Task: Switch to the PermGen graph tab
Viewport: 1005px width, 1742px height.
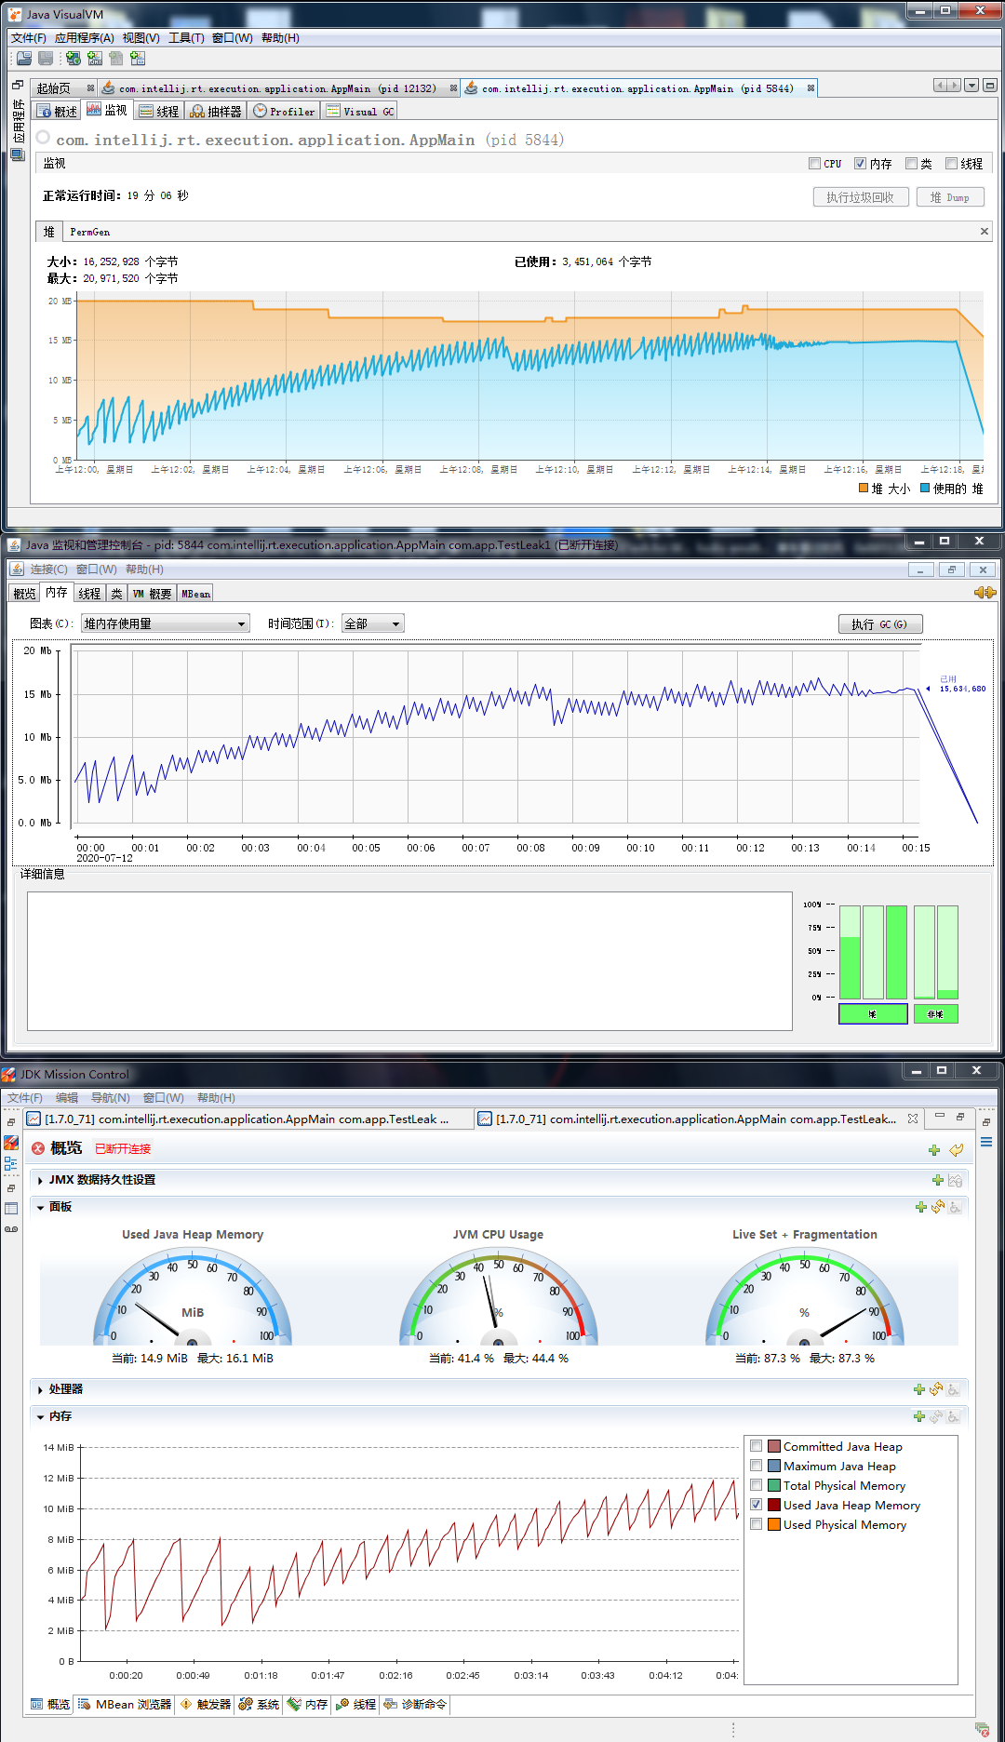Action: pyautogui.click(x=89, y=232)
